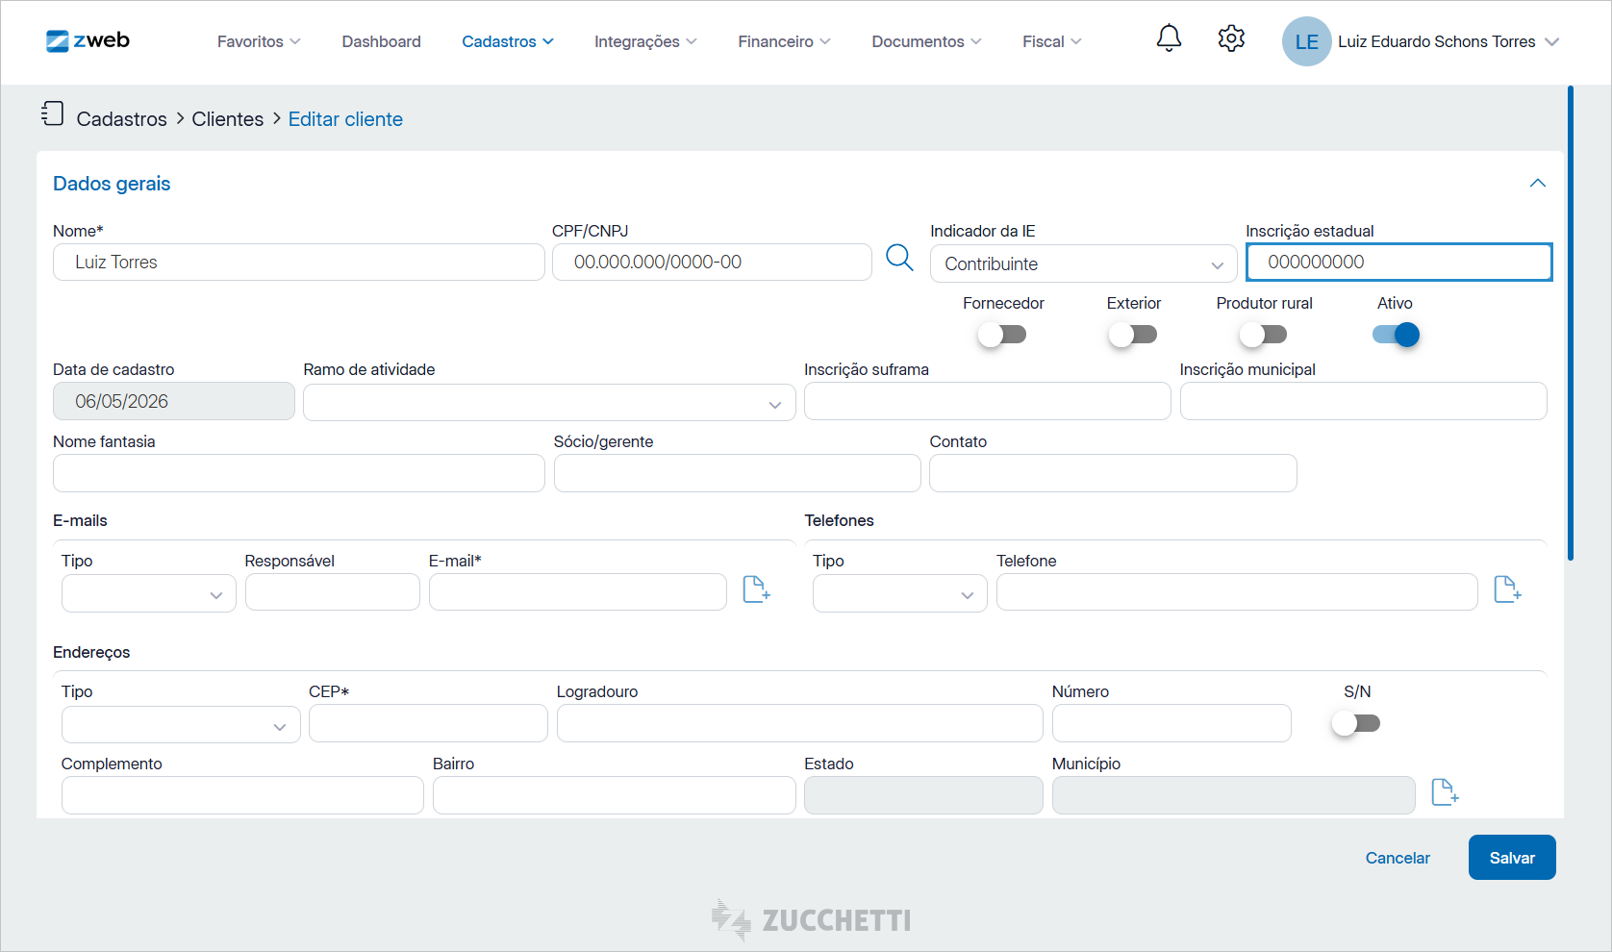Open the E-mails Tipo dropdown
This screenshot has width=1612, height=952.
coord(149,593)
